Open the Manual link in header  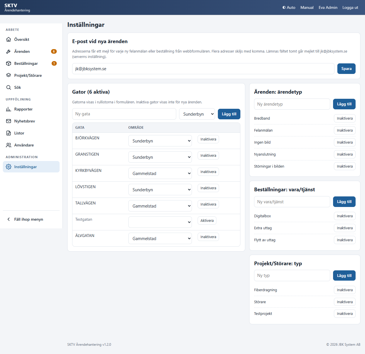click(x=307, y=7)
